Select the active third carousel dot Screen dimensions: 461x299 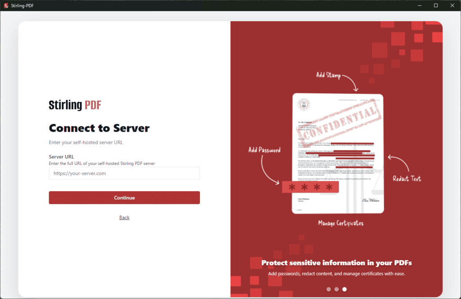[344, 289]
